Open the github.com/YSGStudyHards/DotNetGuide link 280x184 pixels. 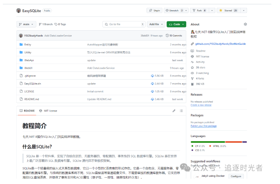coord(220,44)
